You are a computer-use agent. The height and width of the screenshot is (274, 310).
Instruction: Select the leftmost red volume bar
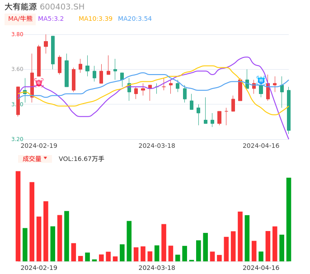click(18, 216)
